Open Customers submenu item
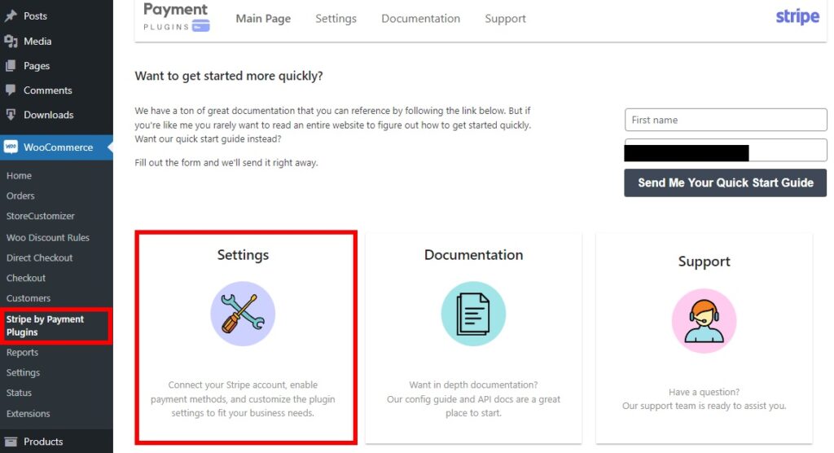The image size is (834, 453). pyautogui.click(x=29, y=298)
